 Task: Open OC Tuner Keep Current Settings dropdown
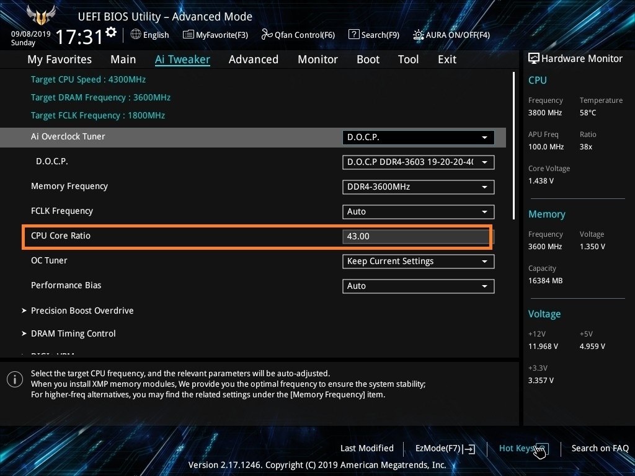click(x=419, y=262)
